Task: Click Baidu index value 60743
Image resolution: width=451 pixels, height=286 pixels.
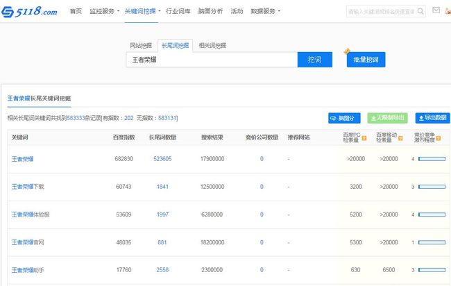Action: click(124, 187)
